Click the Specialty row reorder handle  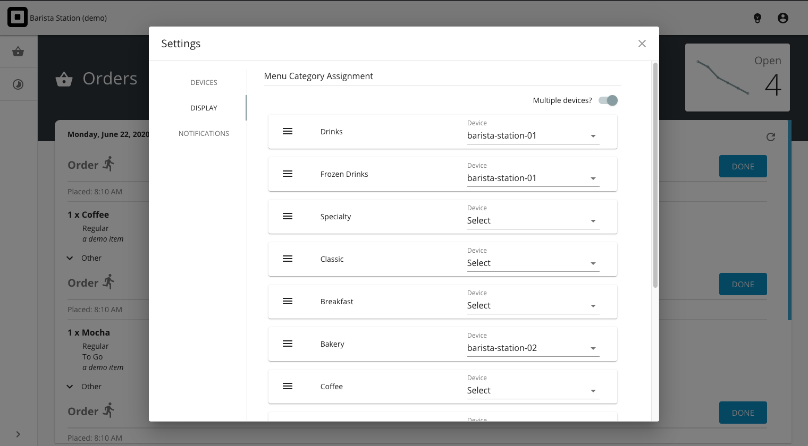pos(288,216)
